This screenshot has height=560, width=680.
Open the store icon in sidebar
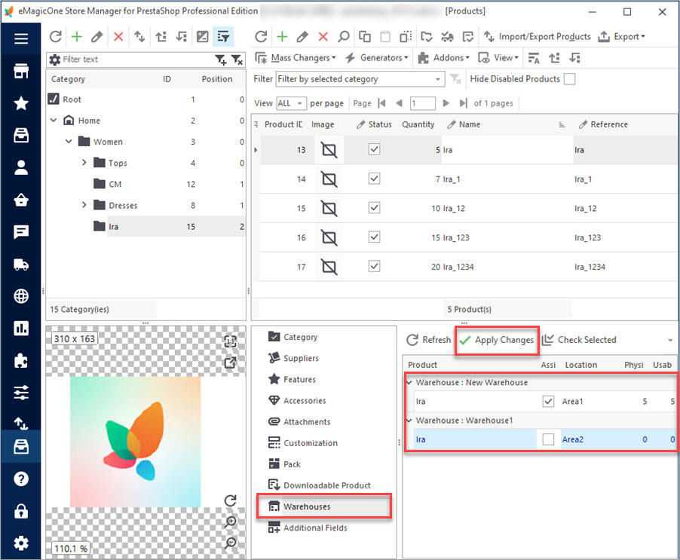tap(21, 71)
